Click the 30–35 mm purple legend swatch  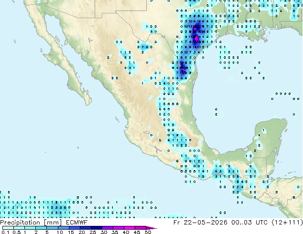point(107,228)
